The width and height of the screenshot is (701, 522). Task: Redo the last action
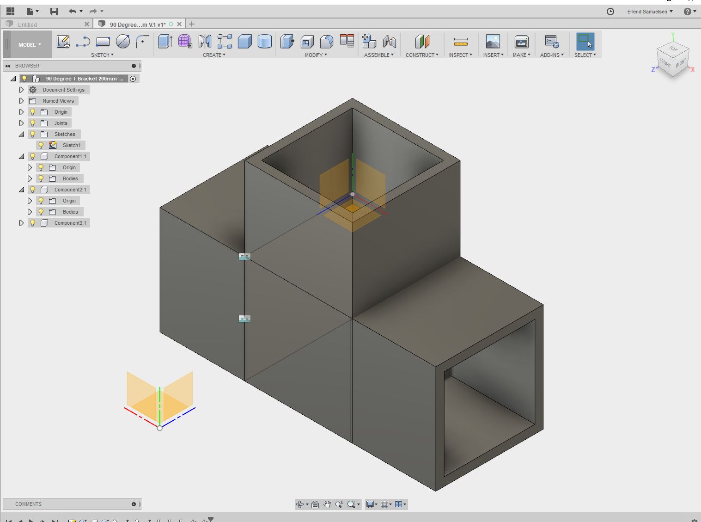(x=93, y=11)
